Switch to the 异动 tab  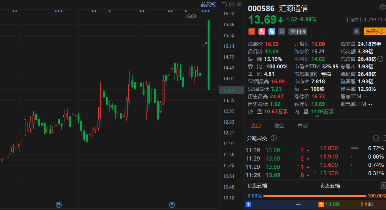point(303,126)
